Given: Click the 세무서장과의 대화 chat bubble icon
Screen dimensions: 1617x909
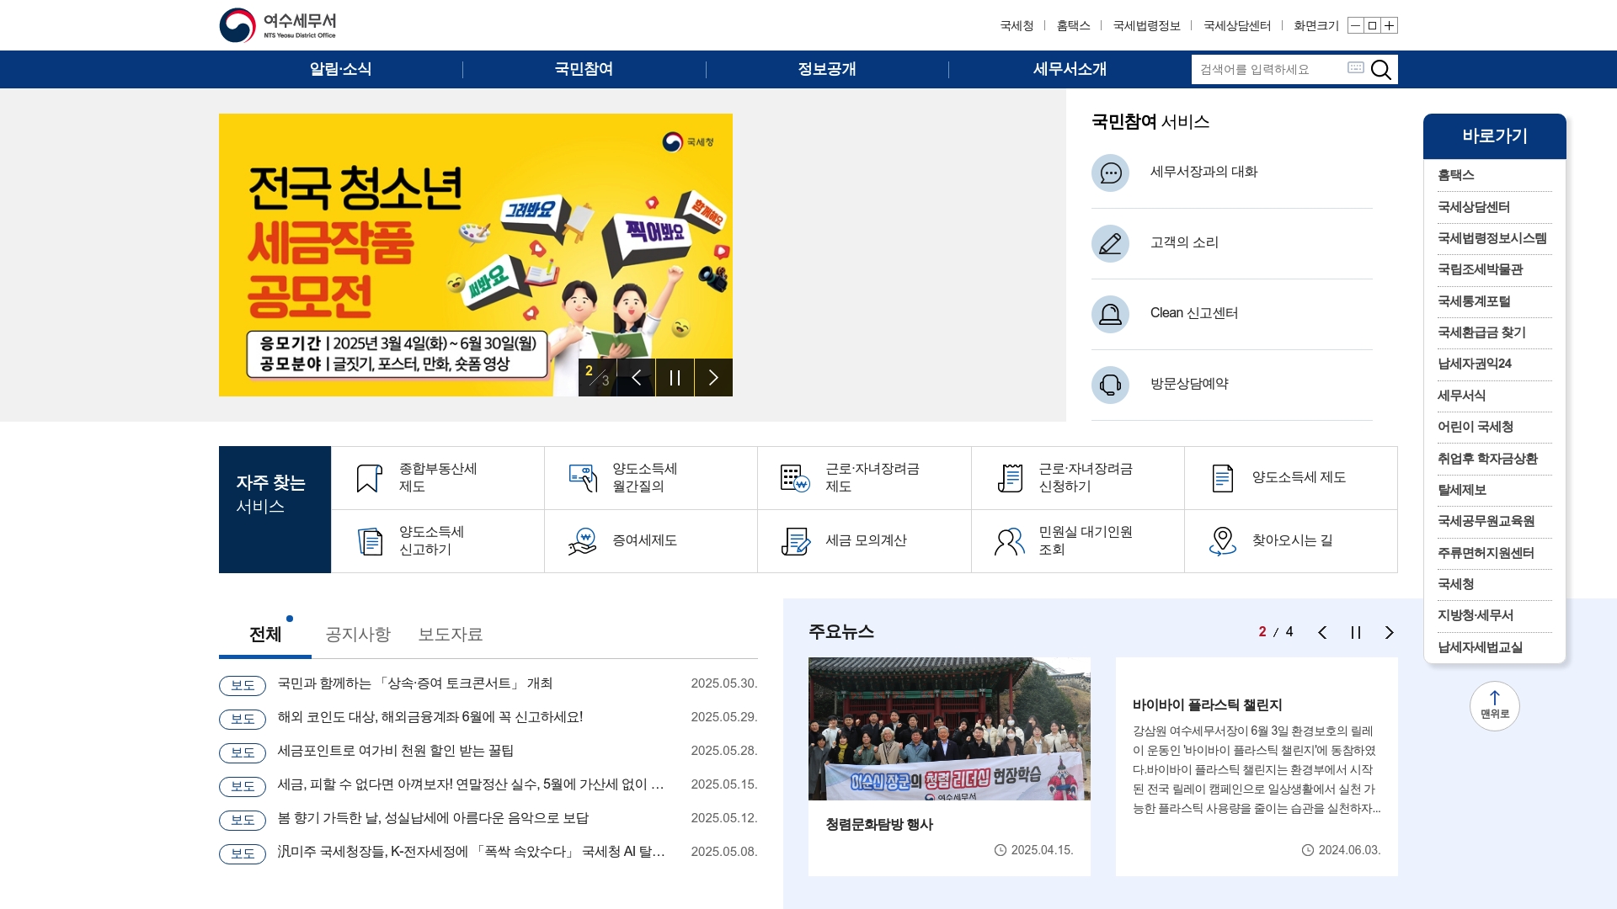Looking at the screenshot, I should [x=1110, y=173].
